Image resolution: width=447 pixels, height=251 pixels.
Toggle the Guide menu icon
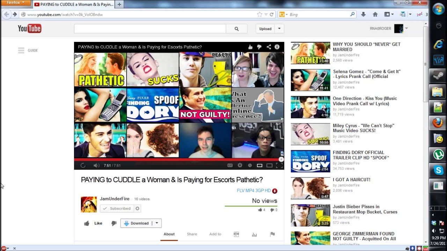click(x=21, y=51)
